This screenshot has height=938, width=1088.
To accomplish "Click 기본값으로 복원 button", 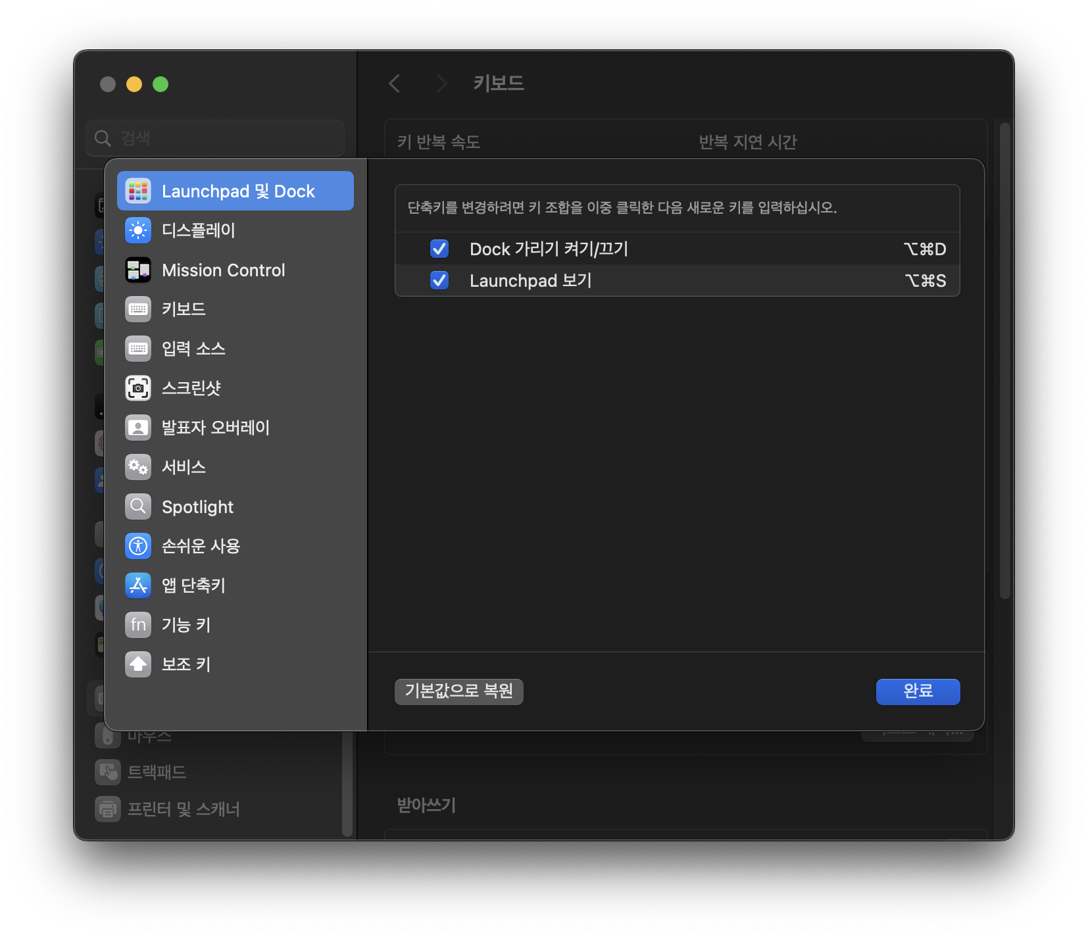I will coord(459,691).
